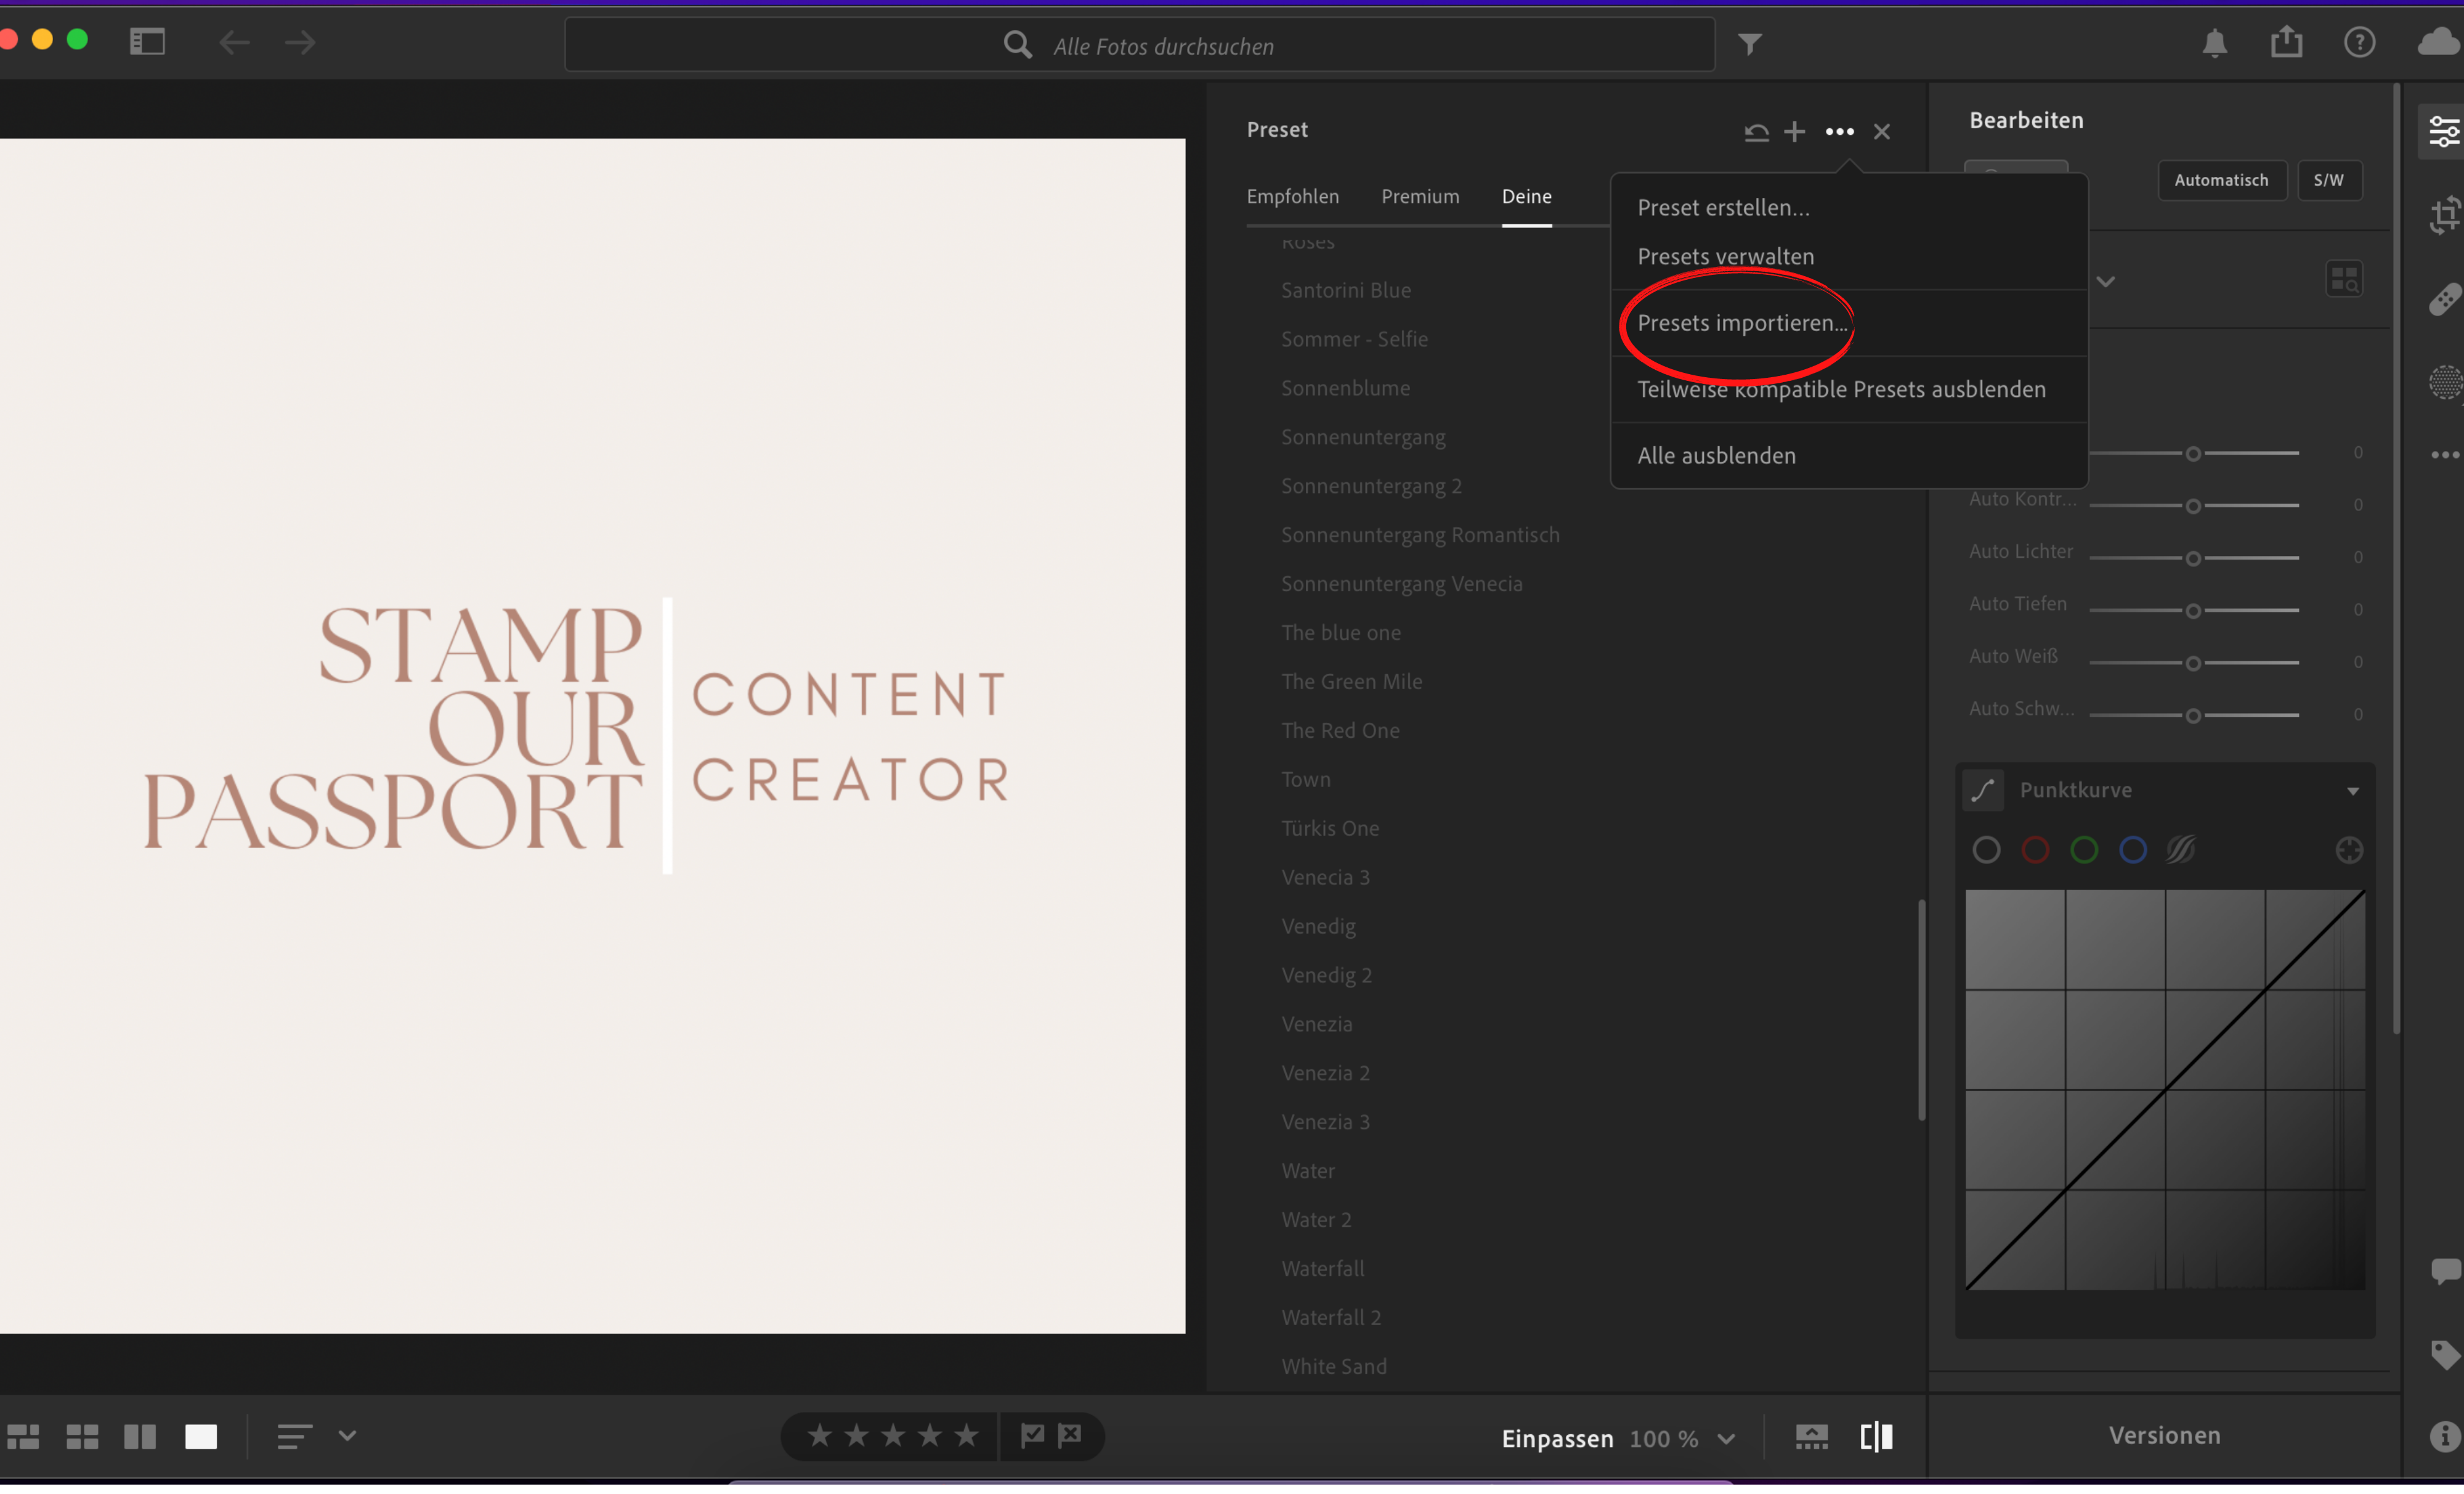This screenshot has height=1494, width=2464.
Task: Select the Crop and rotate tool
Action: click(x=2446, y=214)
